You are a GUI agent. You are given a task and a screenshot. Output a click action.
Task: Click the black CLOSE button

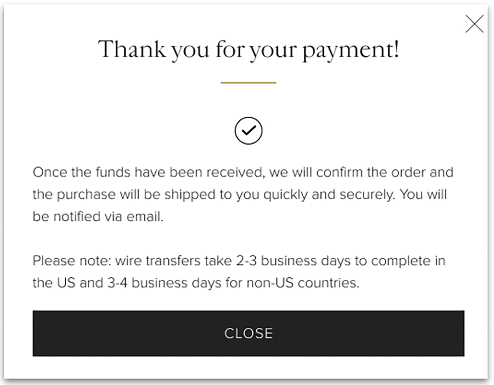(248, 333)
